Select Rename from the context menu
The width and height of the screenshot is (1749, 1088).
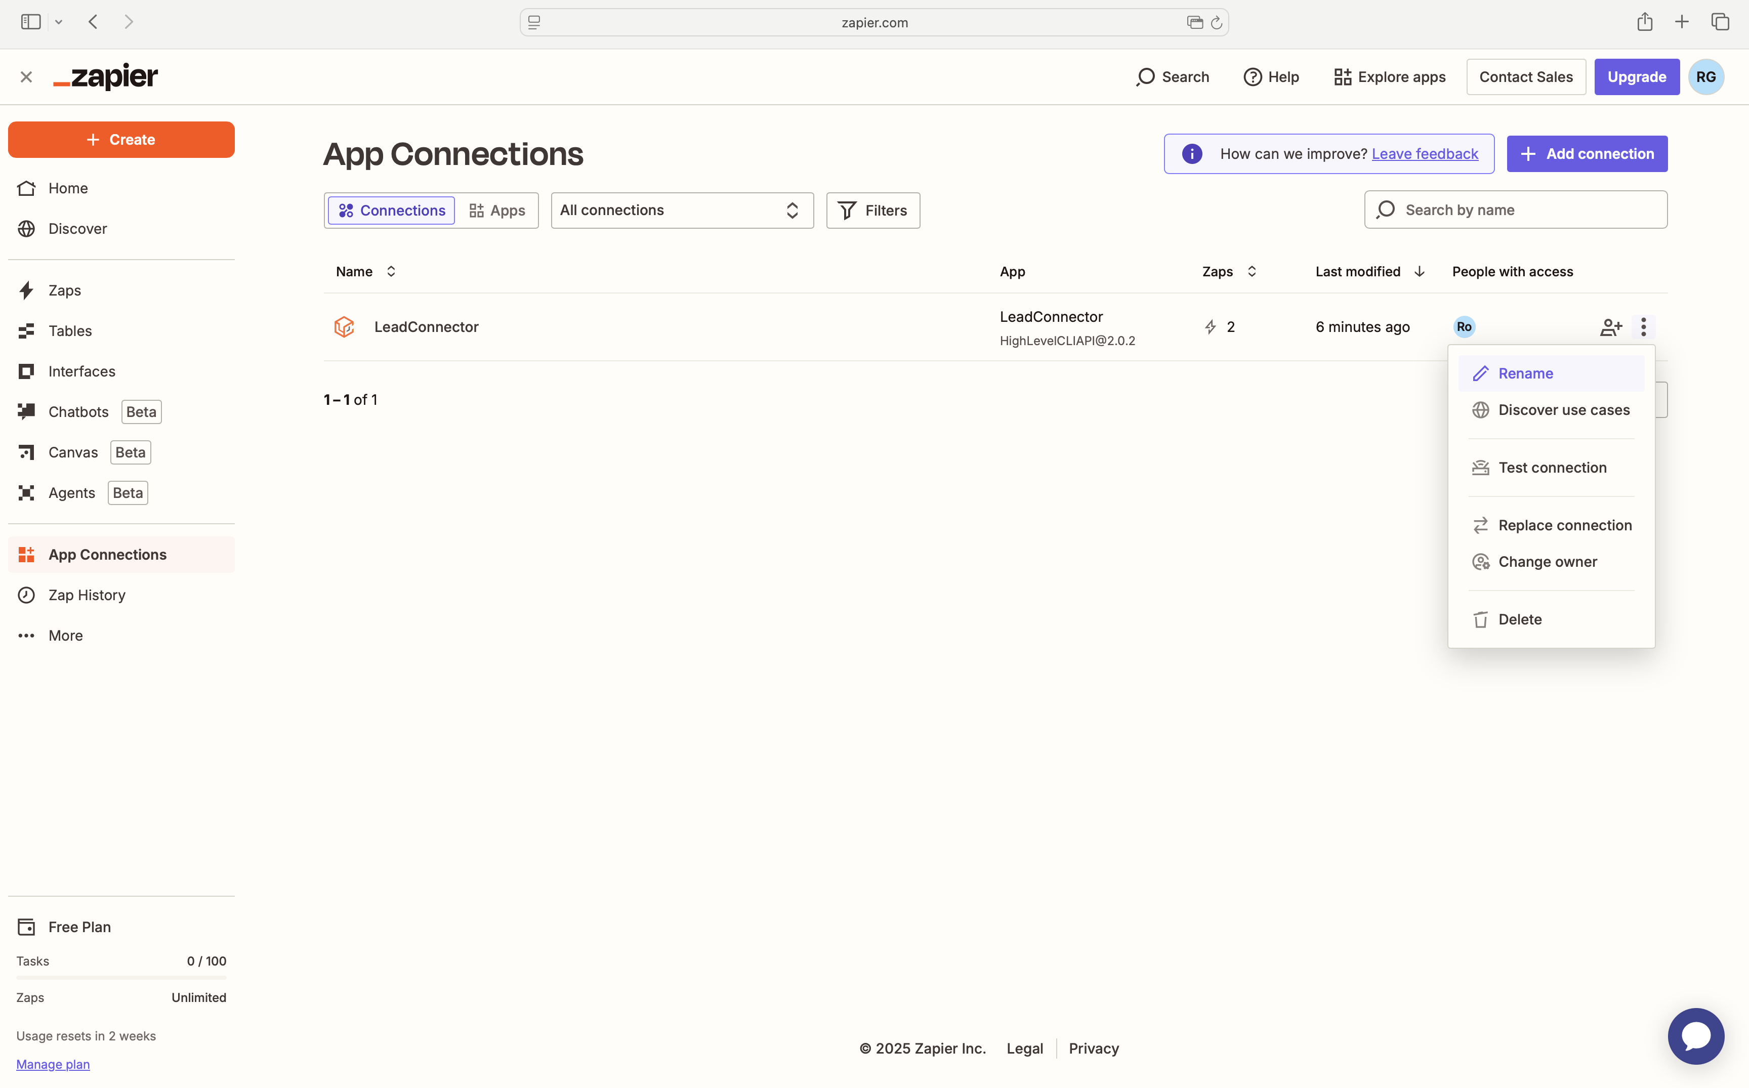click(x=1525, y=373)
